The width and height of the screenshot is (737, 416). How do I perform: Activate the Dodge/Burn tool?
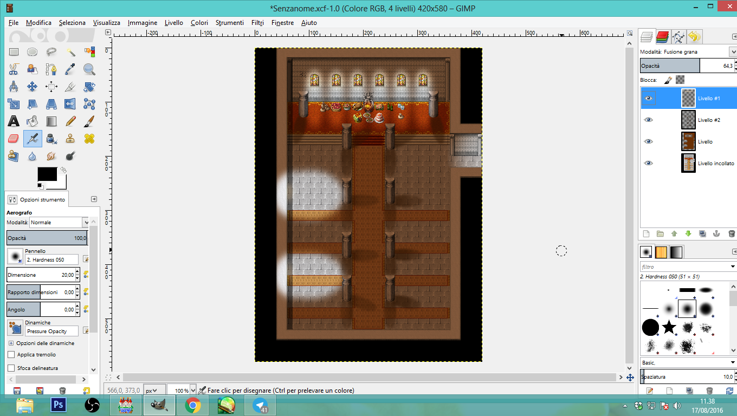tap(70, 156)
